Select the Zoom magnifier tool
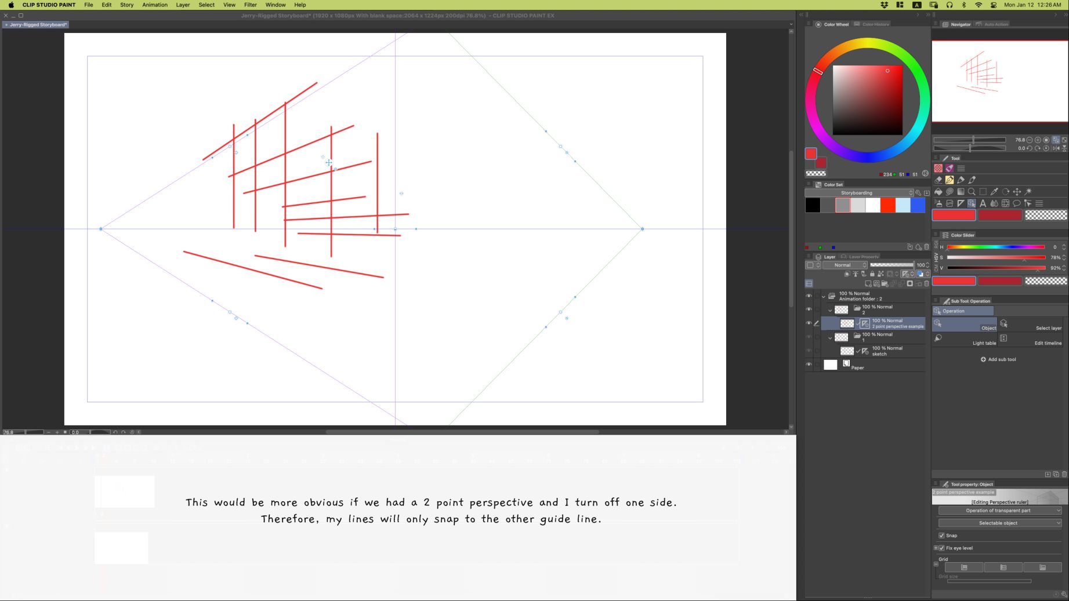 tap(972, 192)
